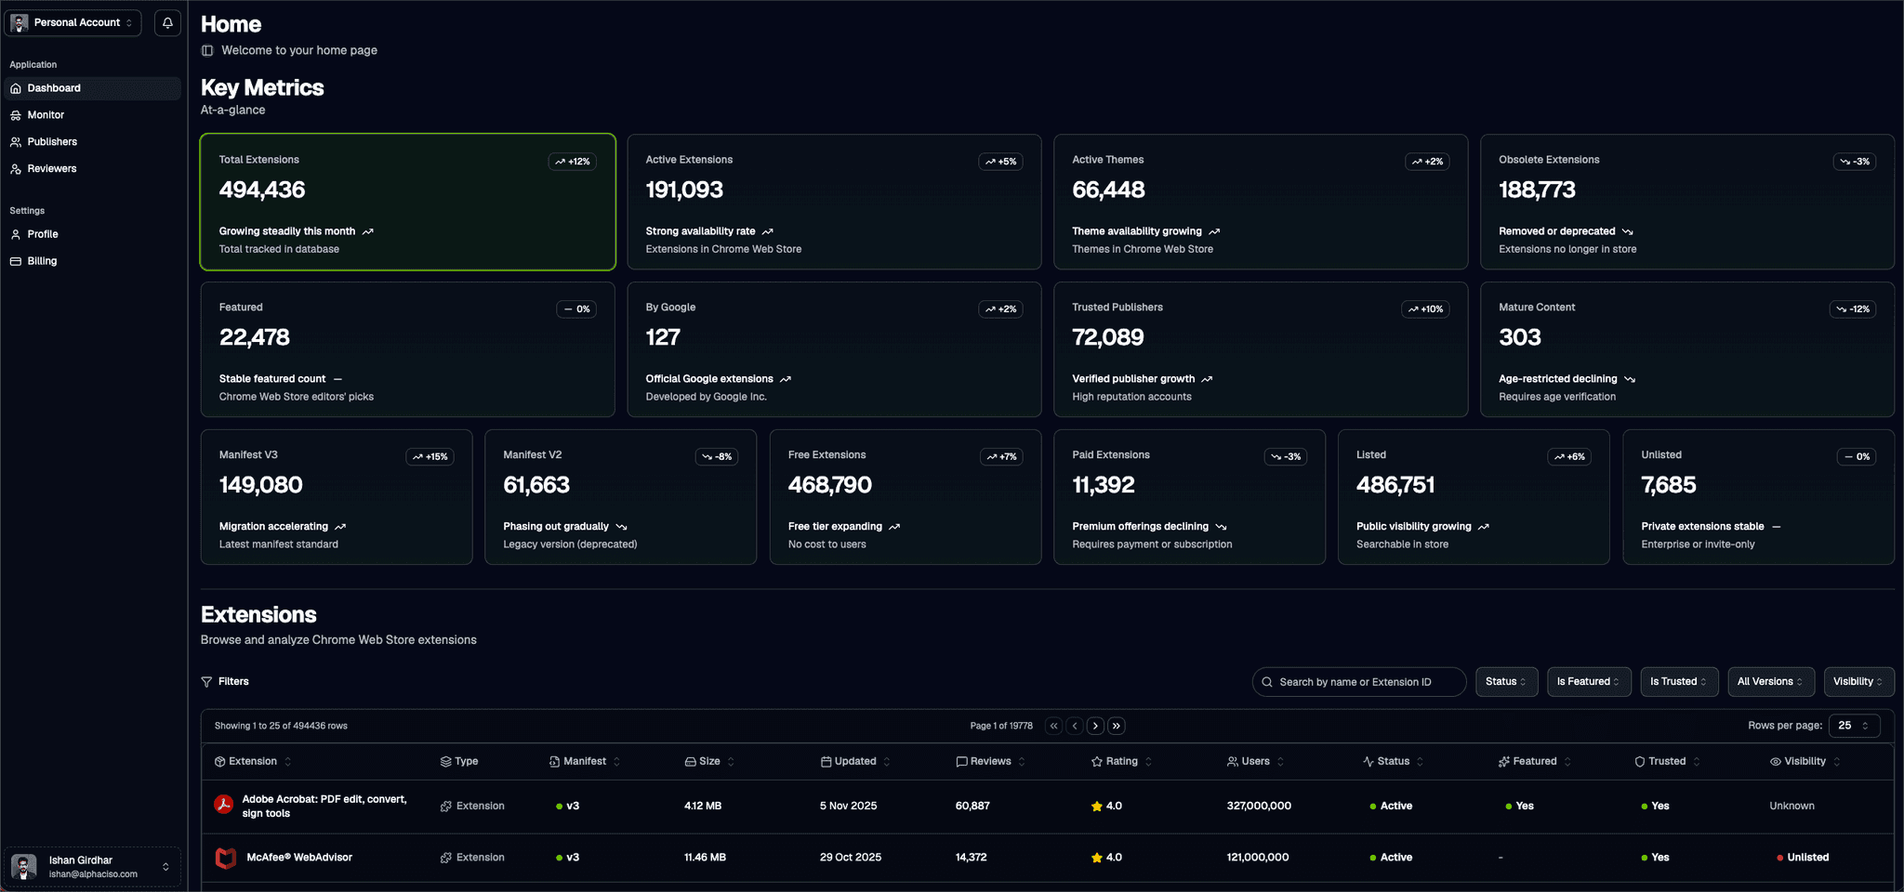Image resolution: width=1904 pixels, height=892 pixels.
Task: Click the Adobe Acrobat extension icon
Action: (224, 804)
